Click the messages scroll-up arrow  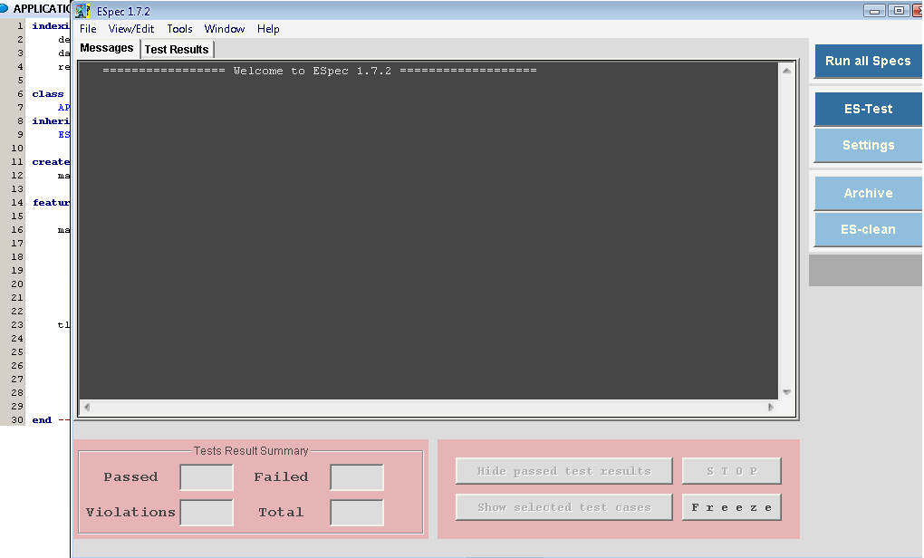(x=786, y=70)
